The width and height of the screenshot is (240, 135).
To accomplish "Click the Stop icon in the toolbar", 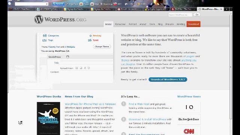I will [92, 4].
